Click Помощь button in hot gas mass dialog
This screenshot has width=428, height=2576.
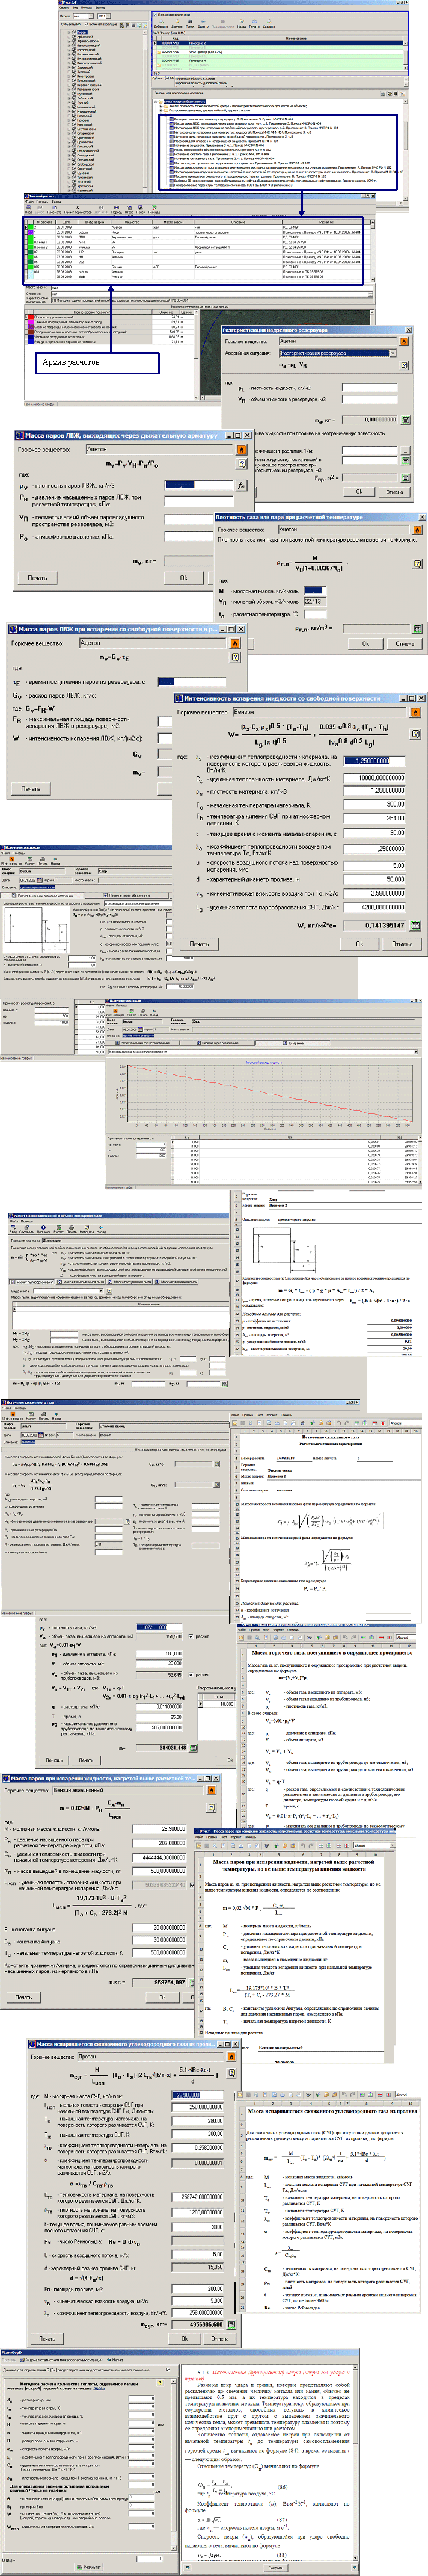point(54,1760)
